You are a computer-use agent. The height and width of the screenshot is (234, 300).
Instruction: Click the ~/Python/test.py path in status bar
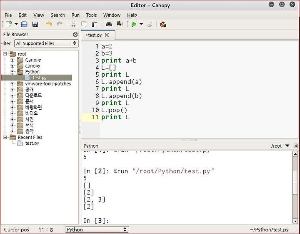coord(269,229)
